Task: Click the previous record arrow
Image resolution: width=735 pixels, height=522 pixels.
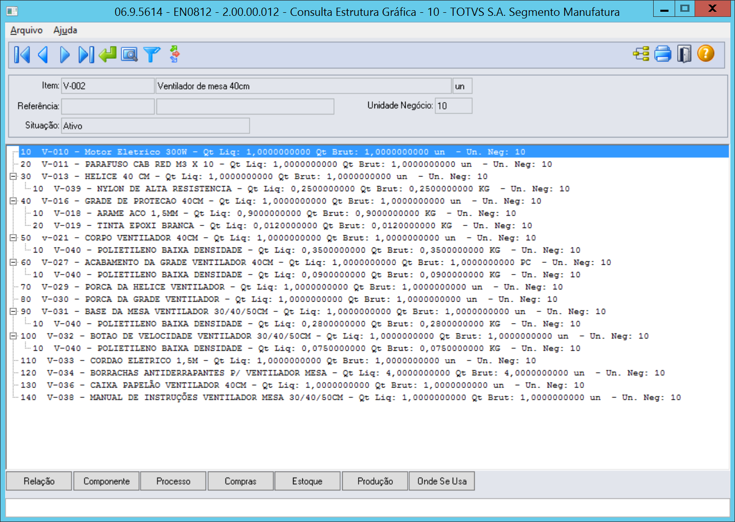Action: (x=43, y=54)
